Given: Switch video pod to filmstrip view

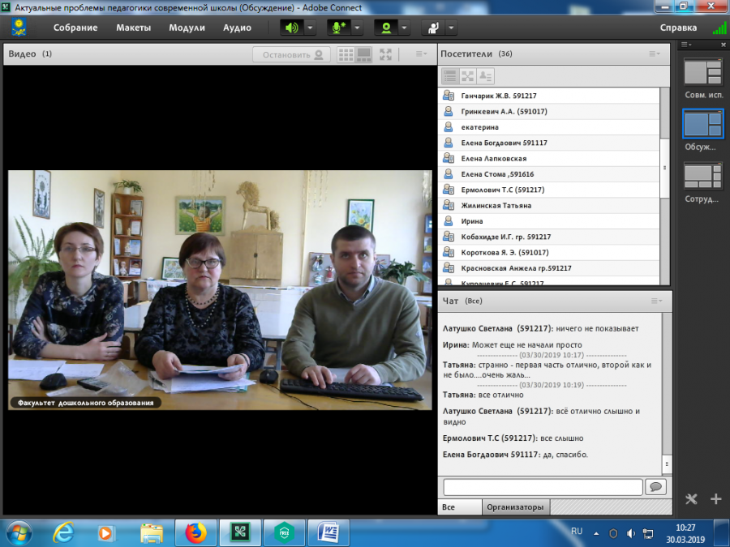Looking at the screenshot, I should click(x=363, y=55).
